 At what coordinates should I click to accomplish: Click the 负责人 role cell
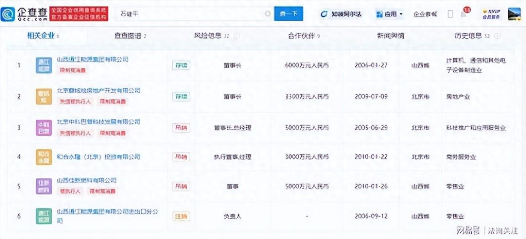233,216
